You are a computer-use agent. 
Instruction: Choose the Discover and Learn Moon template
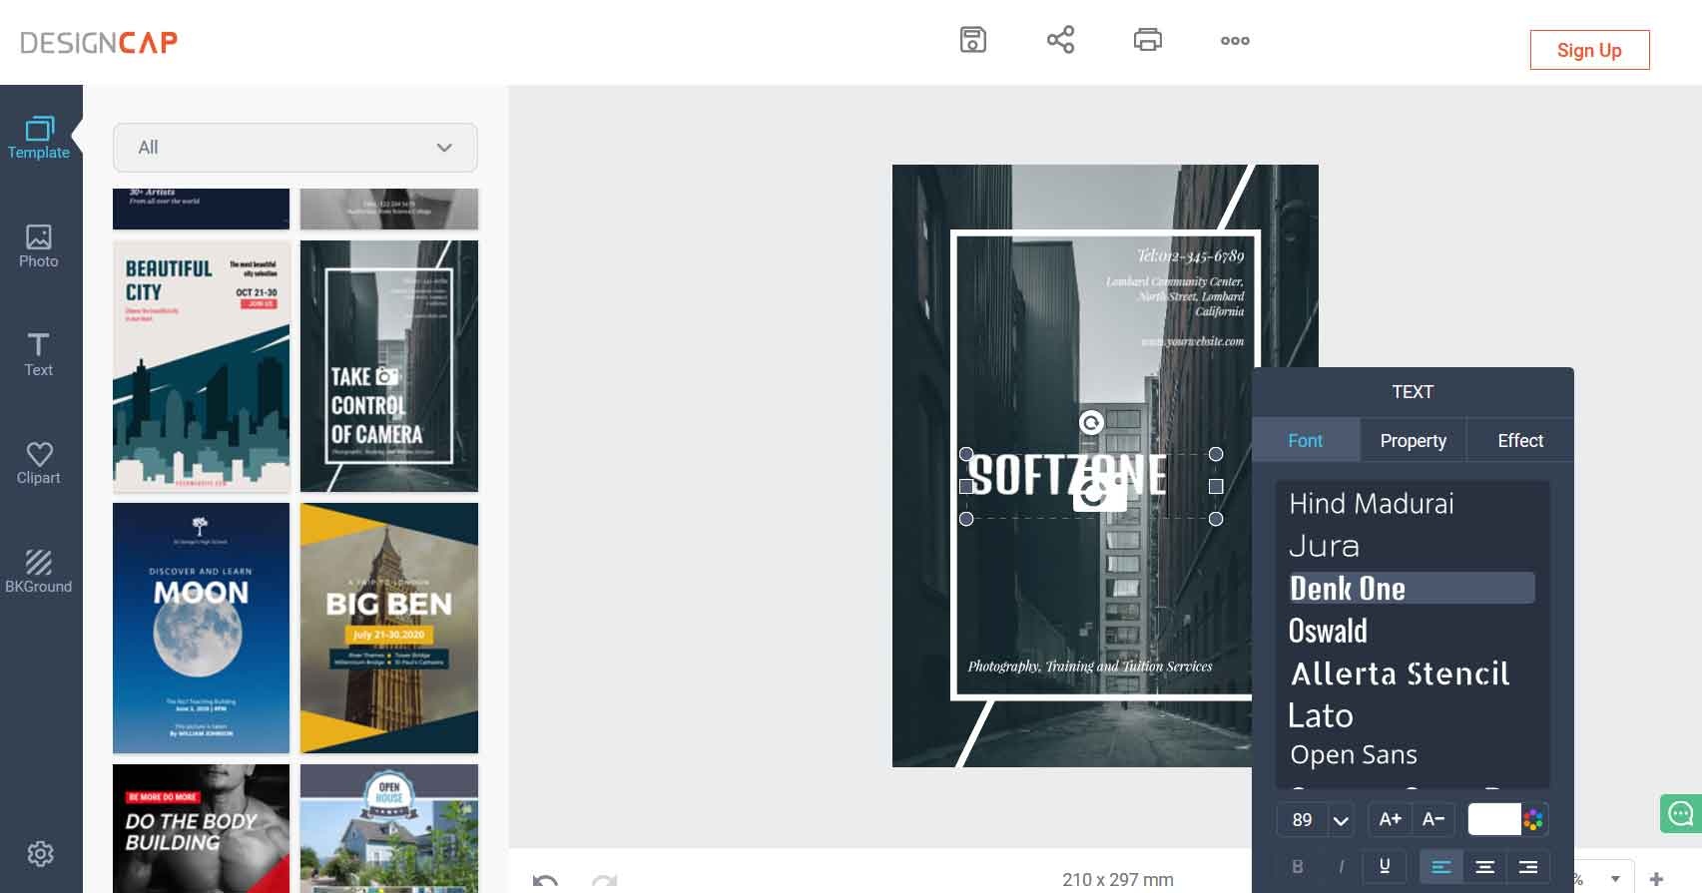coord(201,629)
